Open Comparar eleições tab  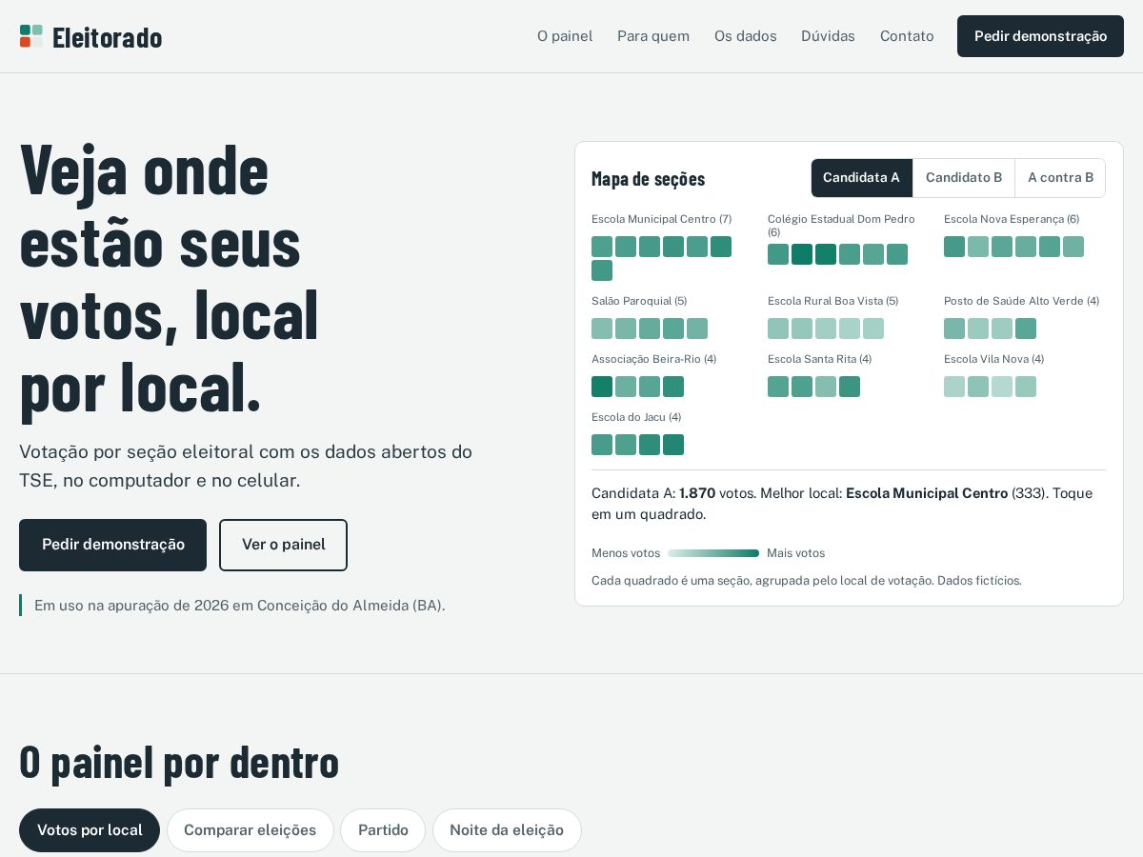(251, 830)
